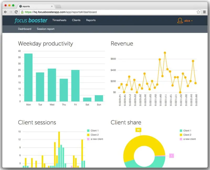The width and height of the screenshot is (210, 170).
Task: Open the Chrome hamburger menu
Action: pyautogui.click(x=204, y=12)
